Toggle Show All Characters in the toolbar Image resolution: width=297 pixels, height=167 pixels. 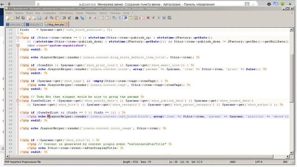tap(120, 18)
